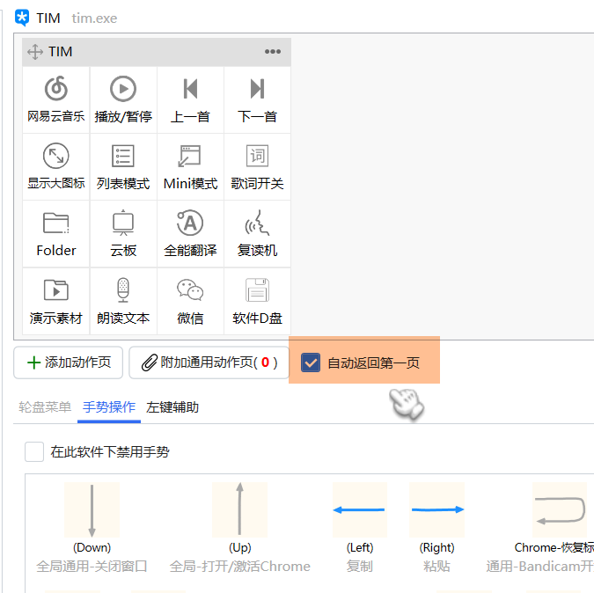This screenshot has width=594, height=593.
Task: Switch to the 左键辅助 tab
Action: pos(172,407)
